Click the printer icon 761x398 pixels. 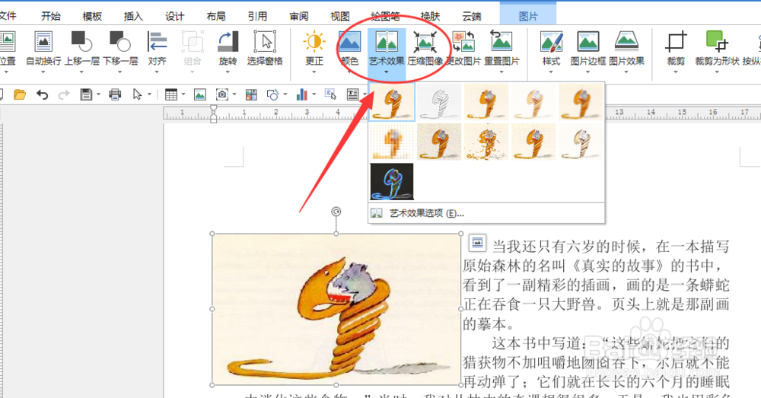point(115,94)
